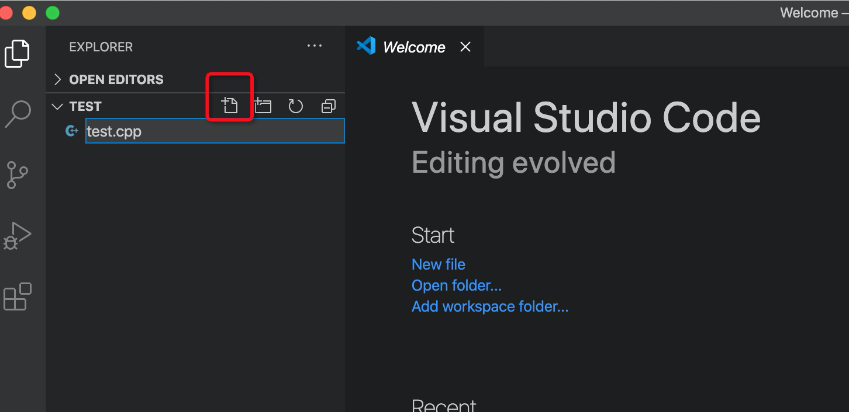Open the Search view in activity bar

pos(18,114)
